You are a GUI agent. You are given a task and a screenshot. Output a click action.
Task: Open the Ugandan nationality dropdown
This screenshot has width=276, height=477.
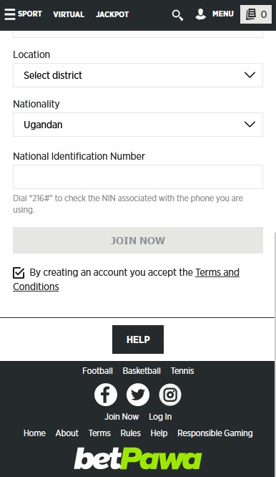(x=138, y=125)
